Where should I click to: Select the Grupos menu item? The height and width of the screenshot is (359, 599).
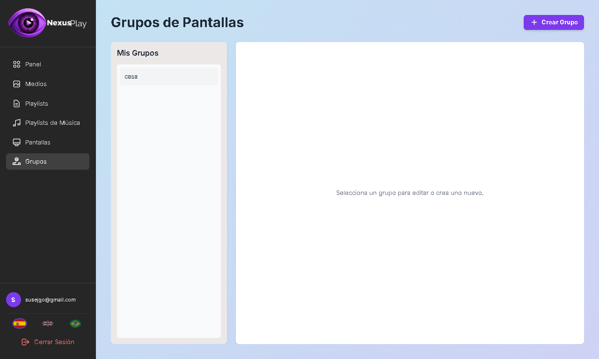48,162
